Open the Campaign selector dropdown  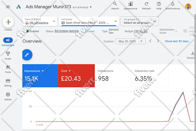(x=89, y=21)
